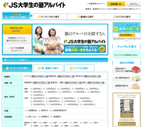Open the 鉄道会社・路線 dropdown
142x127 pixels.
tap(73, 83)
